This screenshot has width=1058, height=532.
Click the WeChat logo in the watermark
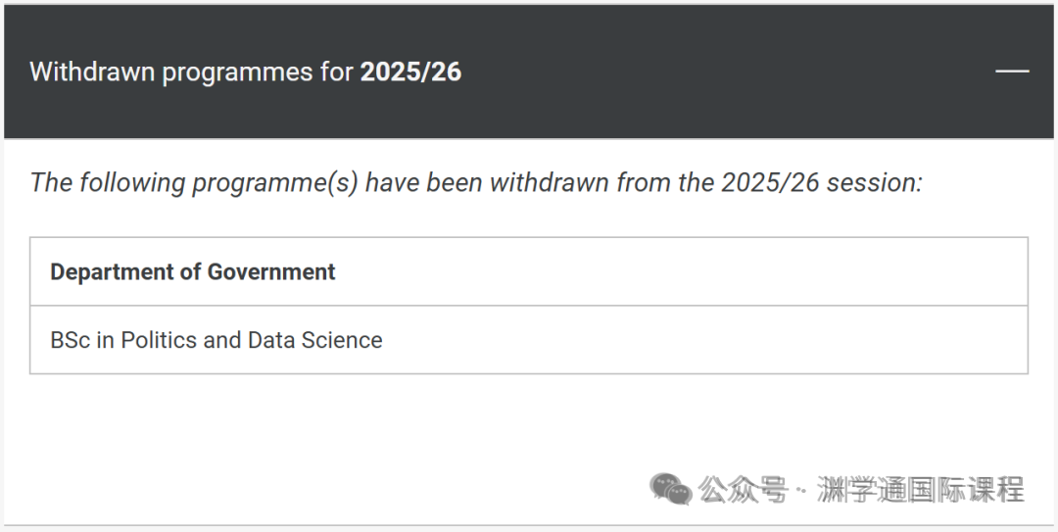point(671,489)
